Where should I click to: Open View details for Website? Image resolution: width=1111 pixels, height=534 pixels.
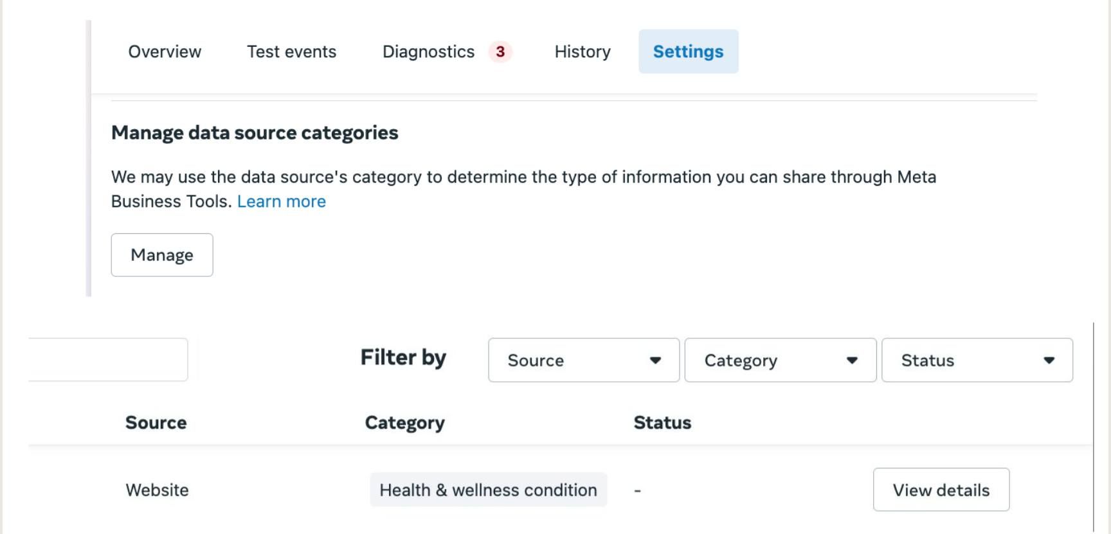coord(941,490)
